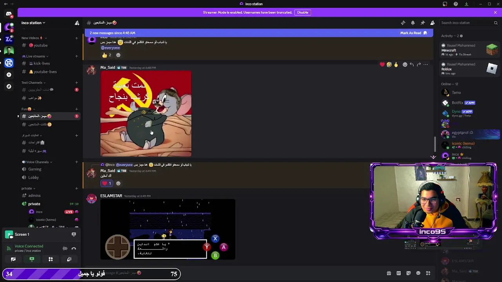The height and width of the screenshot is (282, 502).
Task: Add reaction smiley on Ma_Said image message
Action: tap(405, 65)
